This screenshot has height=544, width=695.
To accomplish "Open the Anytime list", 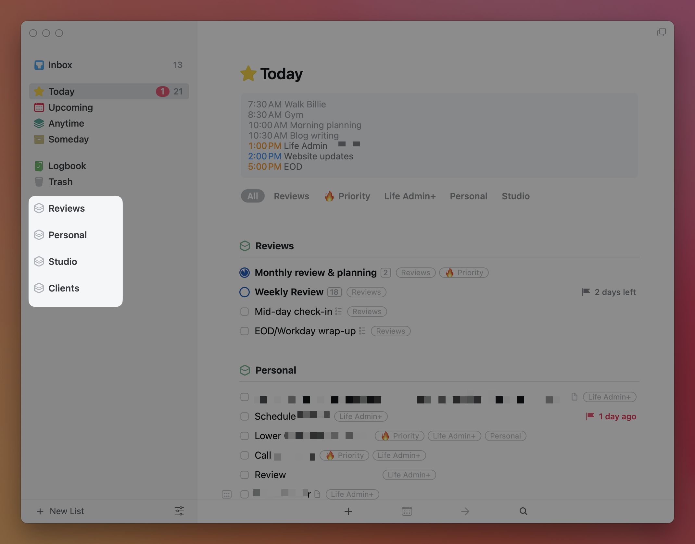I will pos(66,123).
